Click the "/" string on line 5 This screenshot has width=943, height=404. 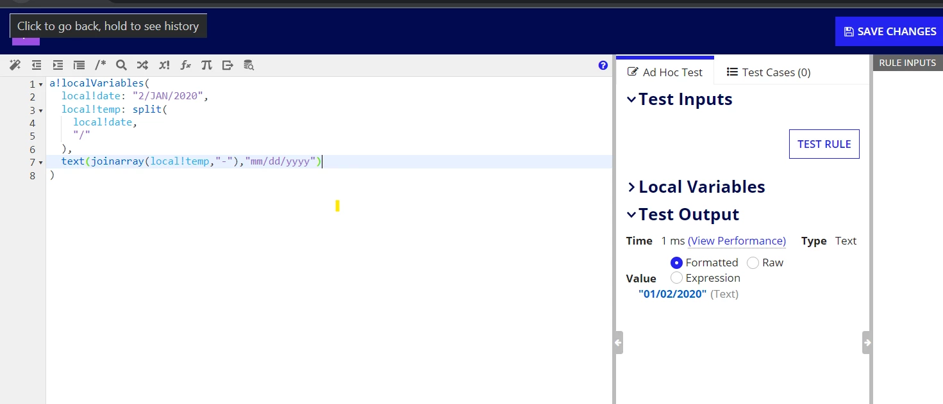coord(82,135)
